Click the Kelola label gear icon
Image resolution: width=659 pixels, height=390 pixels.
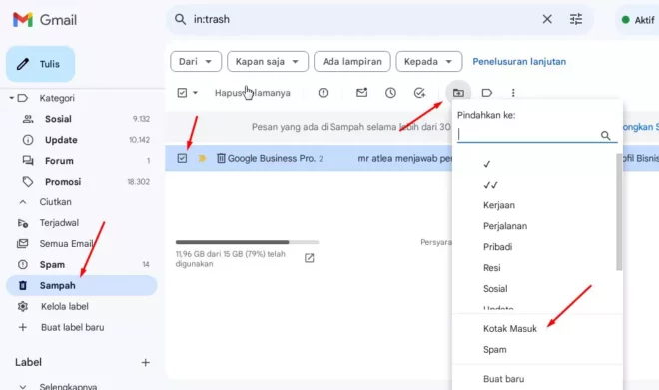[x=23, y=307]
